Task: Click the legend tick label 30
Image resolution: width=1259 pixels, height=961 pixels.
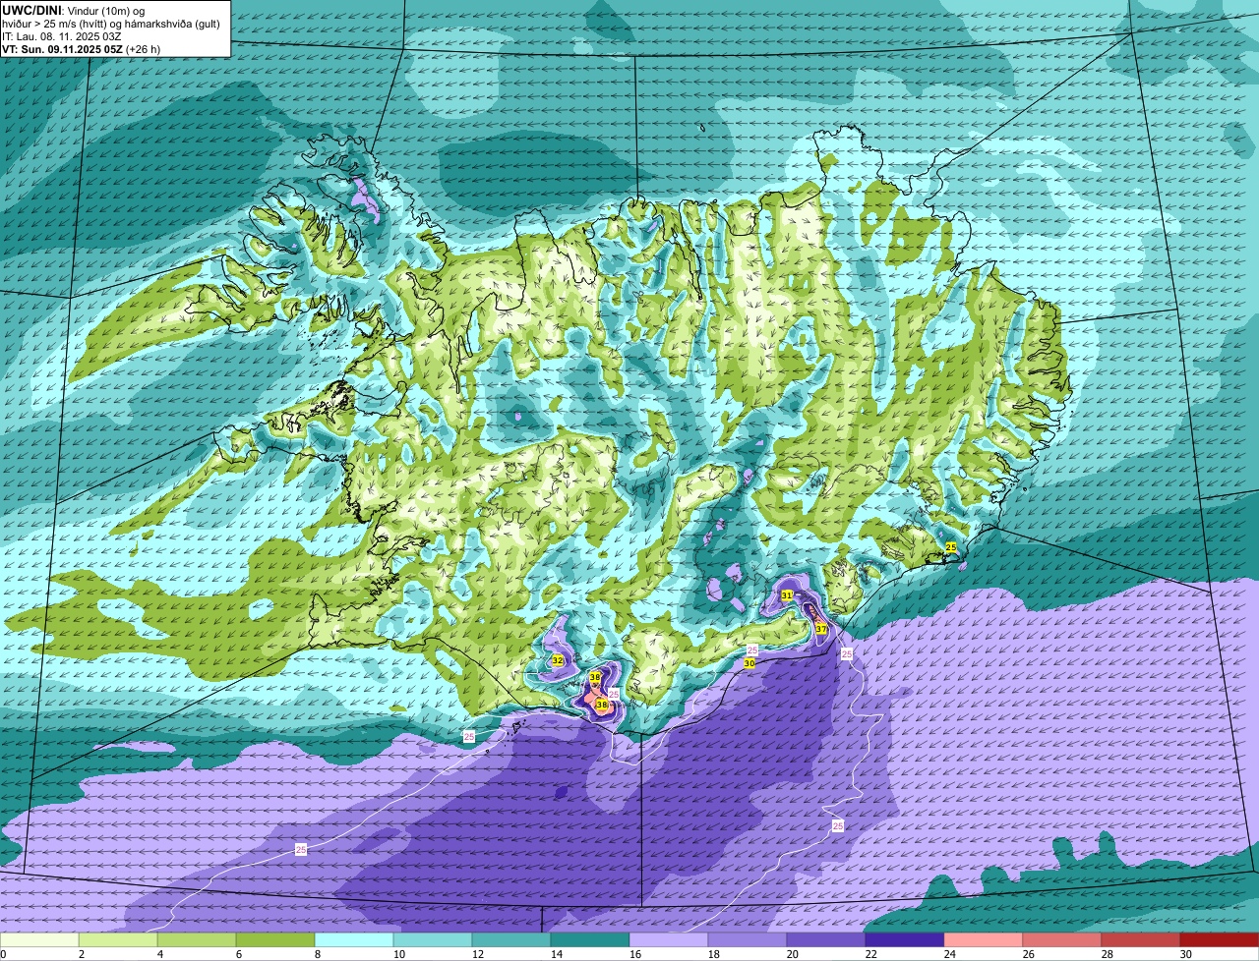Action: click(1185, 954)
